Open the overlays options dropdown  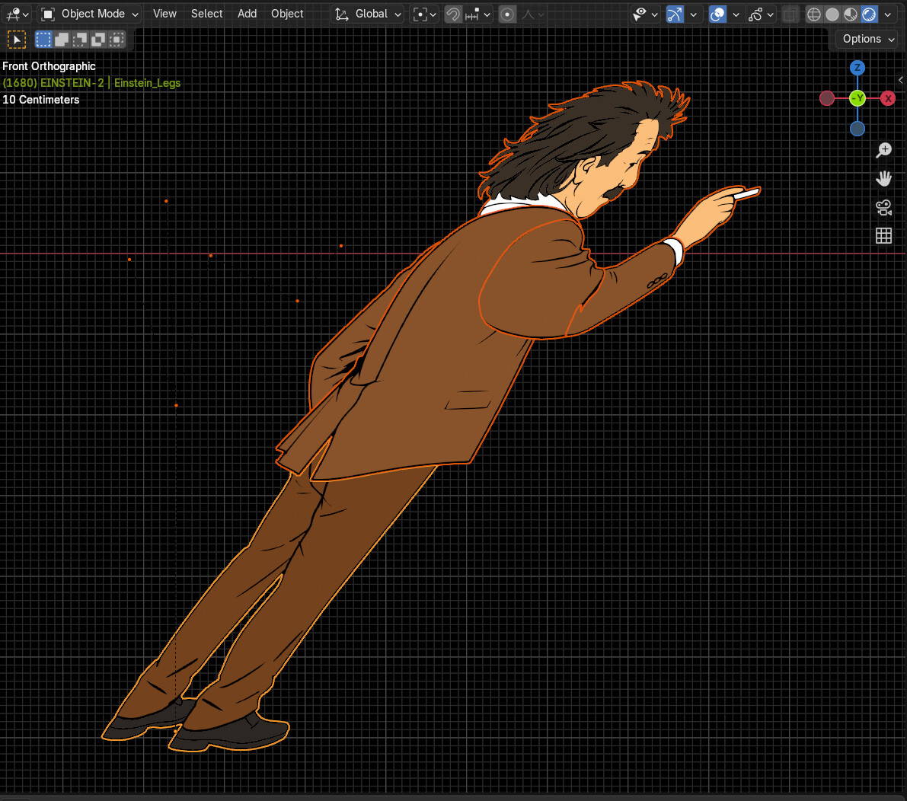[736, 14]
